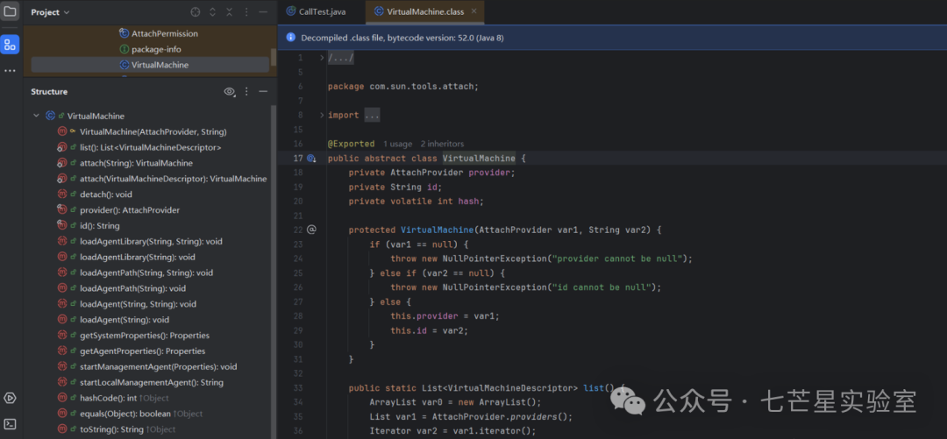Click list method name at line 33

[x=594, y=387]
